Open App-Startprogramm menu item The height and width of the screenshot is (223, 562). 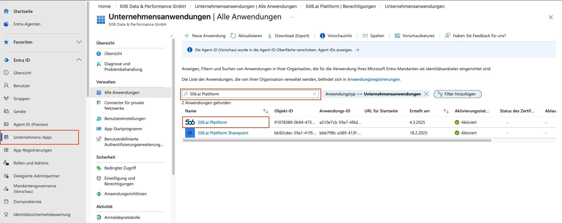123,129
